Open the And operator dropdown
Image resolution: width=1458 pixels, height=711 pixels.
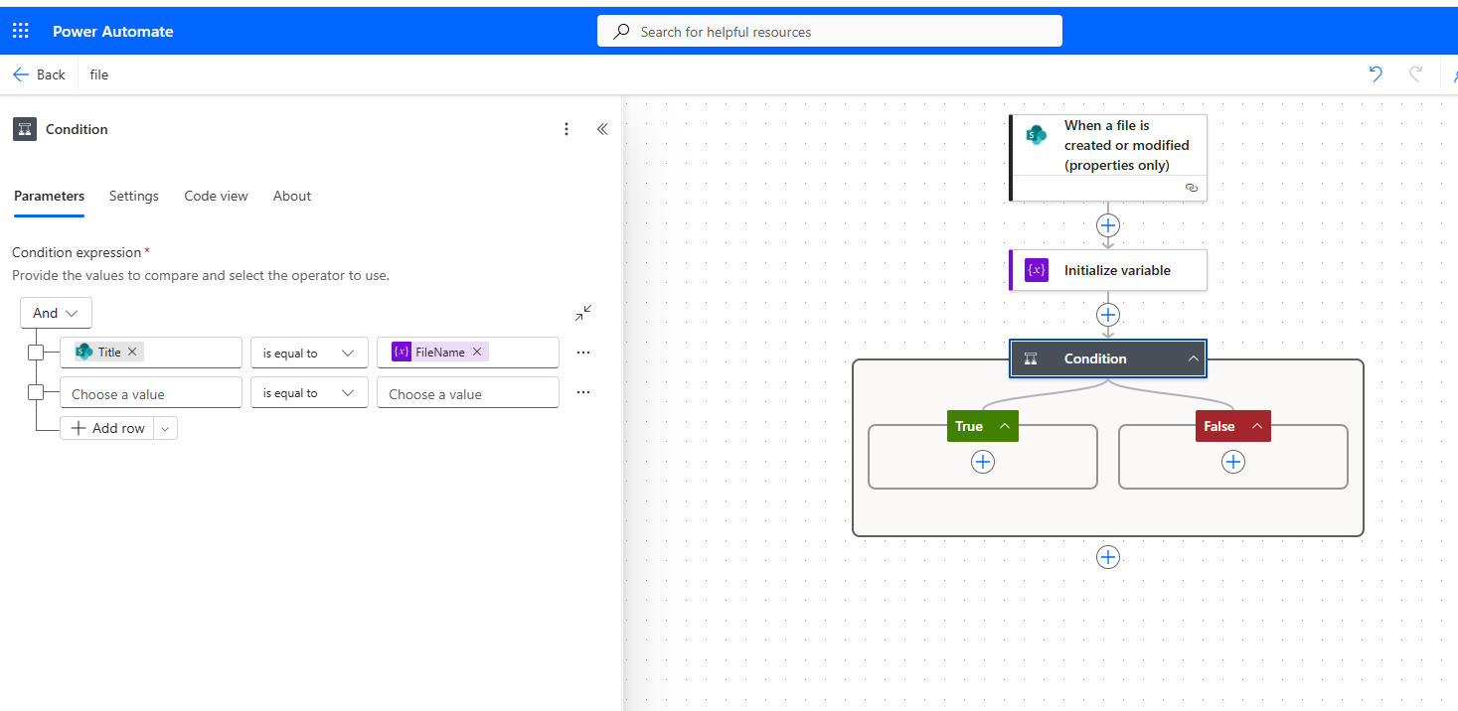point(56,313)
